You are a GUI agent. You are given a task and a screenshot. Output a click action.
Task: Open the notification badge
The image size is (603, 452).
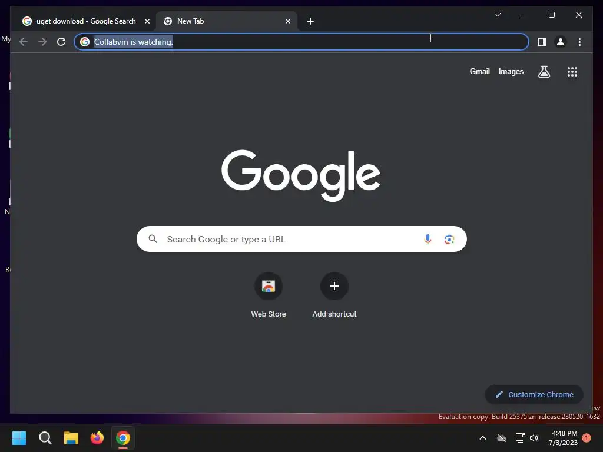click(587, 438)
